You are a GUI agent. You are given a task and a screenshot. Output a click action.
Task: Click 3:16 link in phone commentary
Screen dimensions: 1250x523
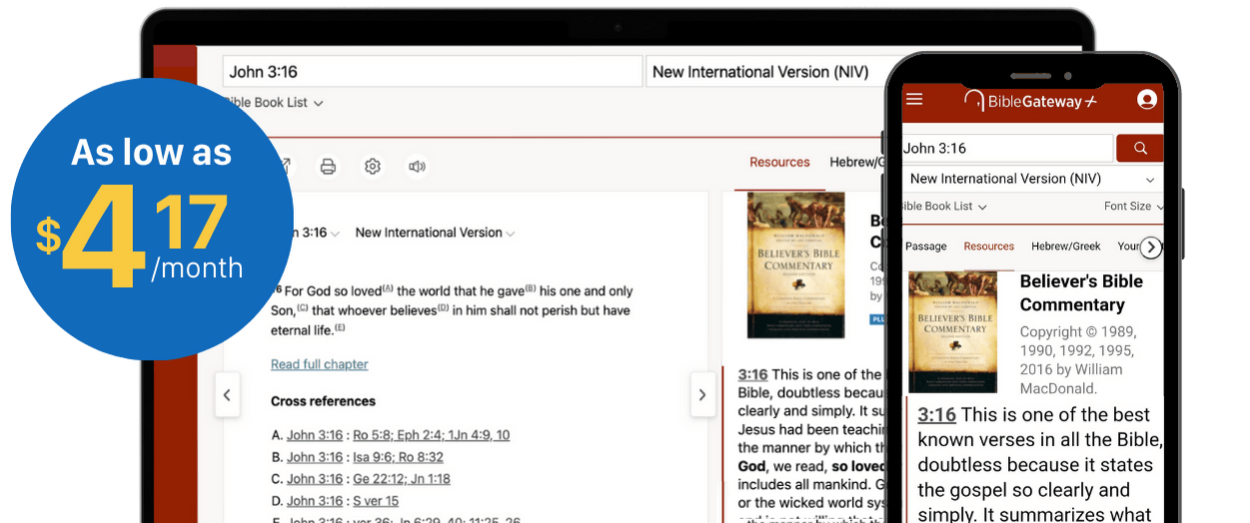coord(937,415)
